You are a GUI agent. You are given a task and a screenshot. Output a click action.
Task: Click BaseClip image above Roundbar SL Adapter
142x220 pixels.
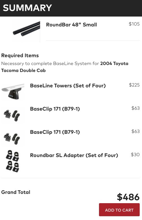pos(12,138)
